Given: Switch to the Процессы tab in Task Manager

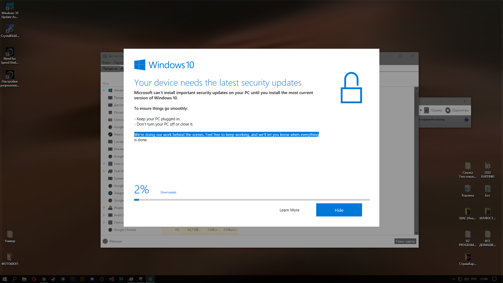Looking at the screenshot, I should [x=110, y=69].
